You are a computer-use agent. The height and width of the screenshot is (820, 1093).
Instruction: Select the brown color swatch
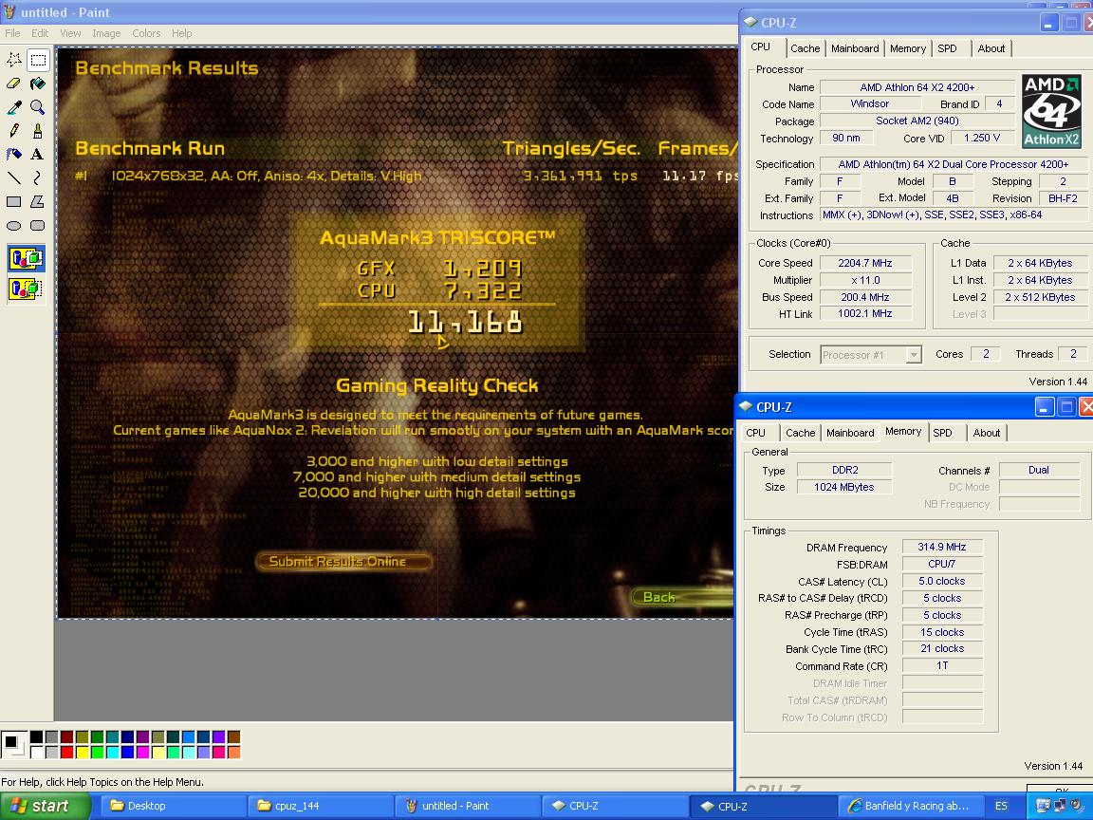tap(233, 737)
